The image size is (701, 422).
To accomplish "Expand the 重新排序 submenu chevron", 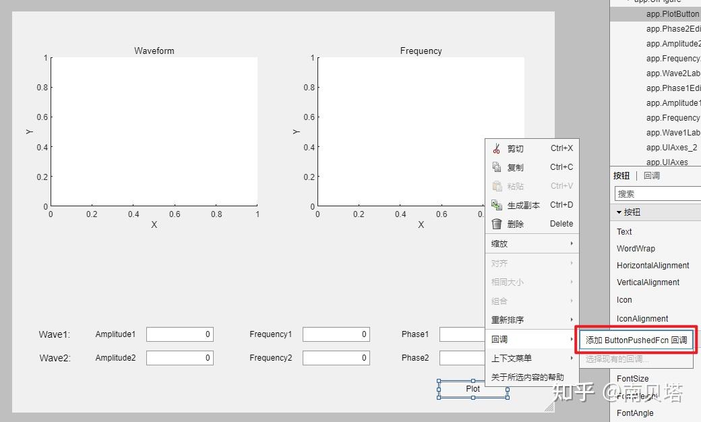I will [x=572, y=320].
